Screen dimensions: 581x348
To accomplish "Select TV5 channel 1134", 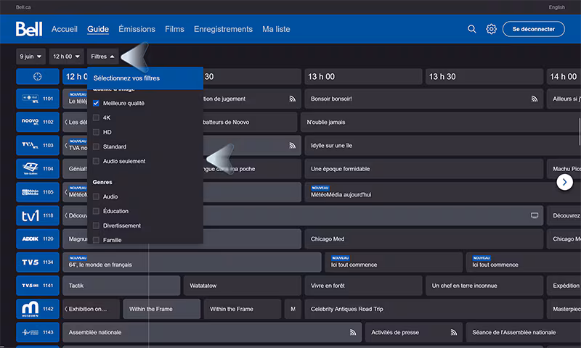I will [x=38, y=262].
